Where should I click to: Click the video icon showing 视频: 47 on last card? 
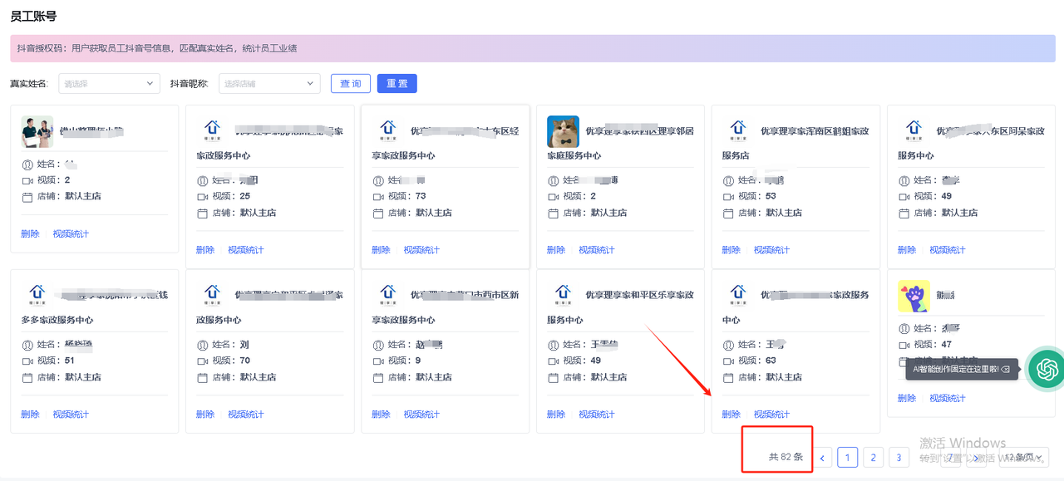coord(903,345)
